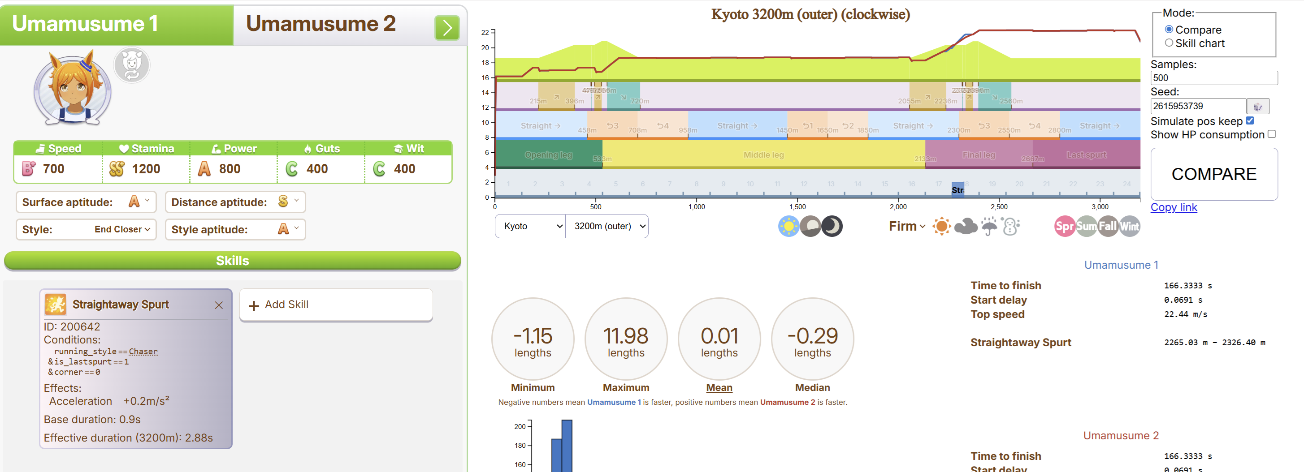This screenshot has width=1304, height=472.
Task: Select evening time of day icon
Action: 810,226
